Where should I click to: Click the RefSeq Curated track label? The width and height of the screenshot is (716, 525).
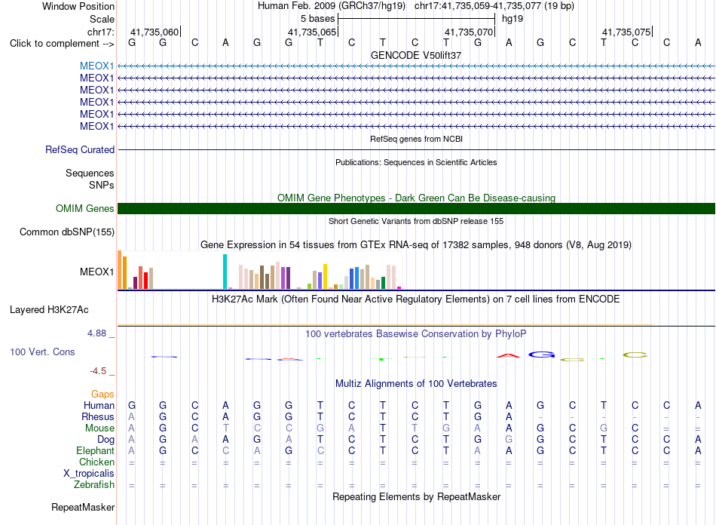point(79,149)
